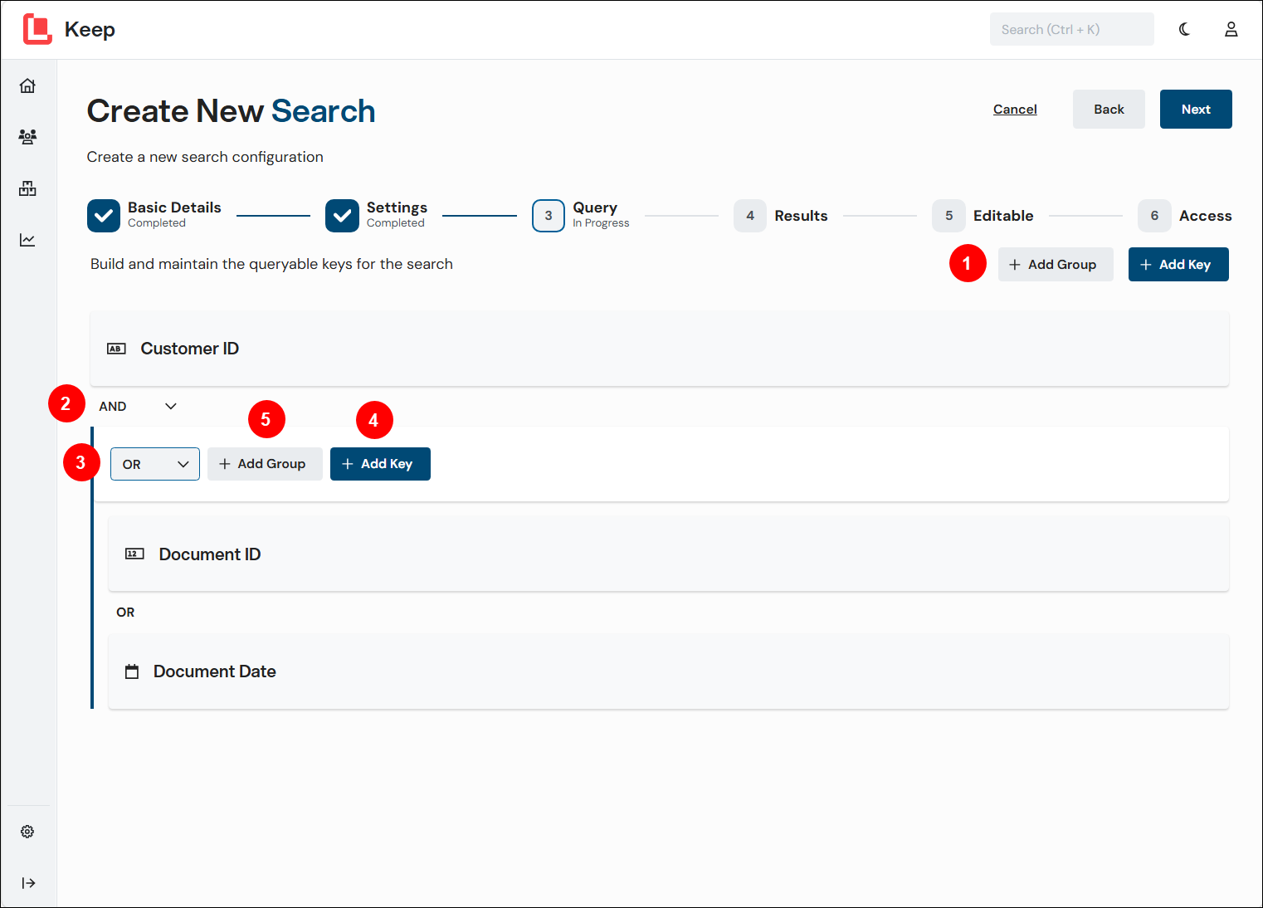The width and height of the screenshot is (1263, 908).
Task: Select the Document ID key row
Action: click(669, 554)
